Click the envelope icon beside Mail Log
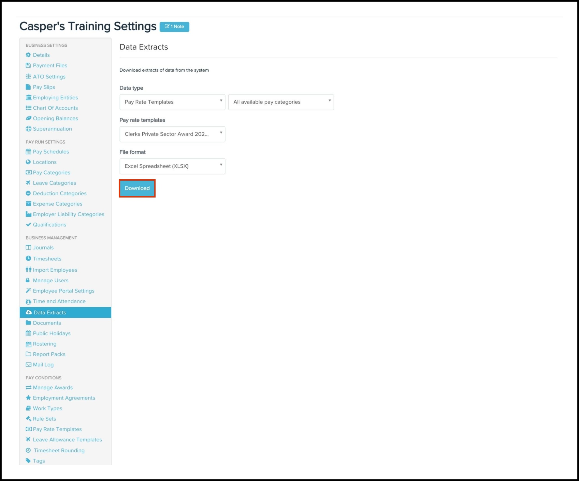Image resolution: width=579 pixels, height=481 pixels. 28,365
